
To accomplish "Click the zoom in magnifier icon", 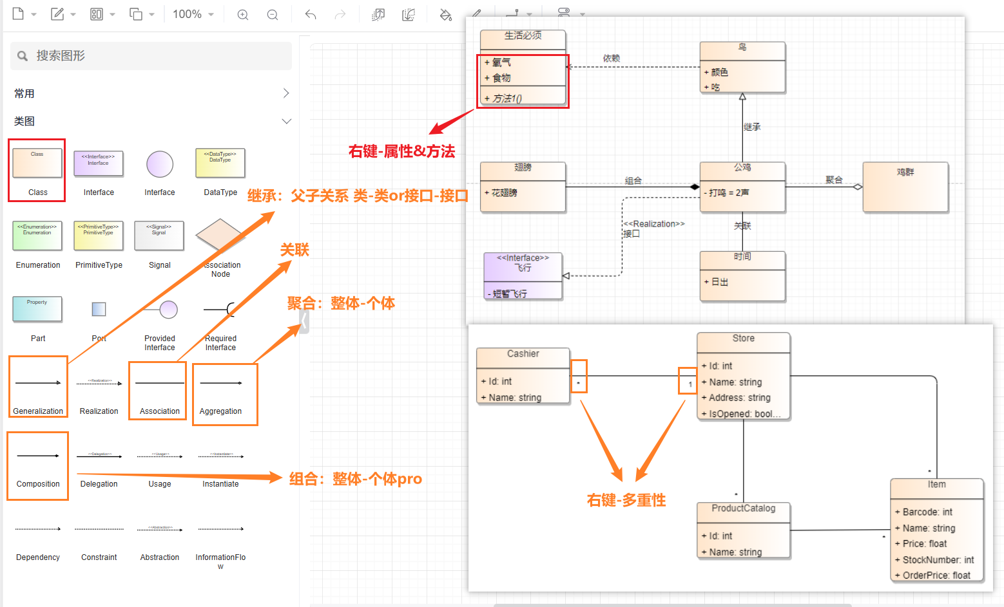I will pos(243,15).
